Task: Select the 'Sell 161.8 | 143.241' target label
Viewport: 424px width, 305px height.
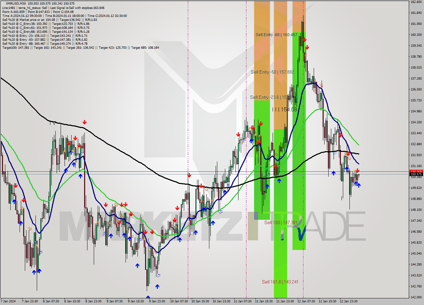Action: point(280,282)
